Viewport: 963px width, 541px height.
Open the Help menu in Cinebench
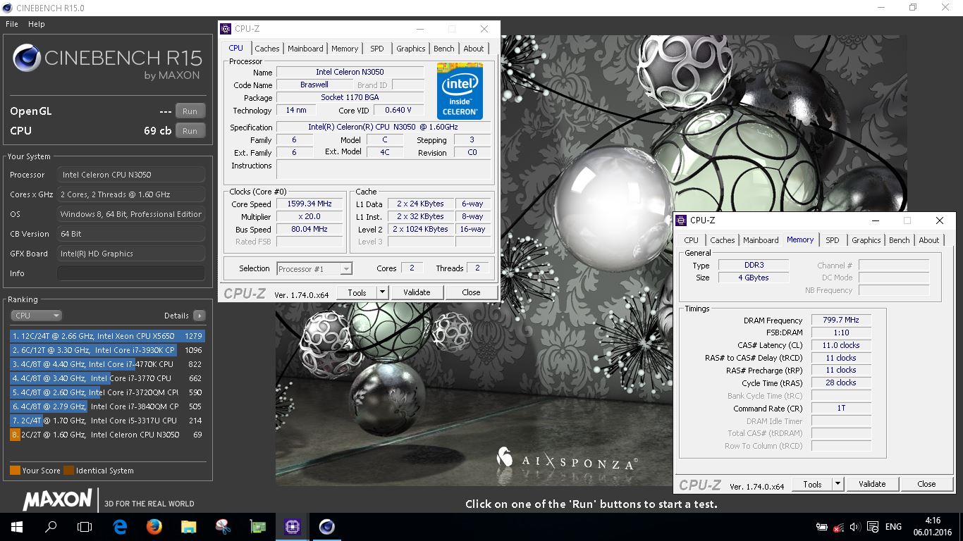37,24
